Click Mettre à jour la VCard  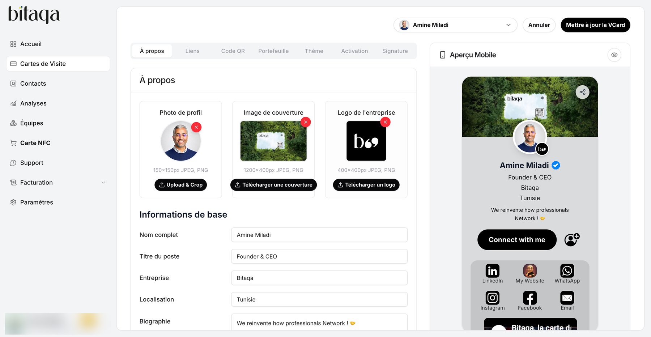coord(595,25)
